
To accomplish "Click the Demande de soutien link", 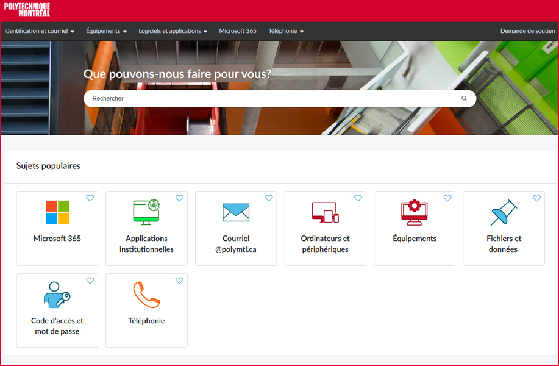I will tap(527, 31).
